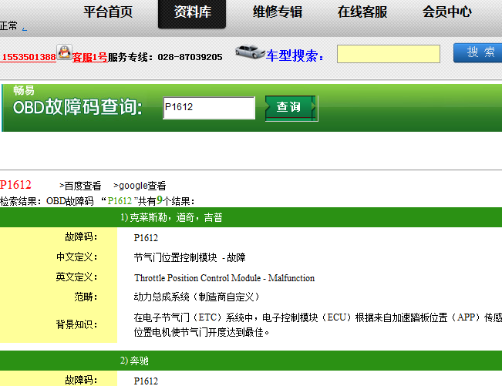Open the 平台首页 nav tab

pyautogui.click(x=108, y=12)
